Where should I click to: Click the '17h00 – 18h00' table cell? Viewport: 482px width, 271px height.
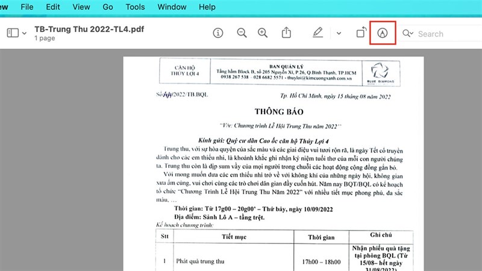(321, 262)
